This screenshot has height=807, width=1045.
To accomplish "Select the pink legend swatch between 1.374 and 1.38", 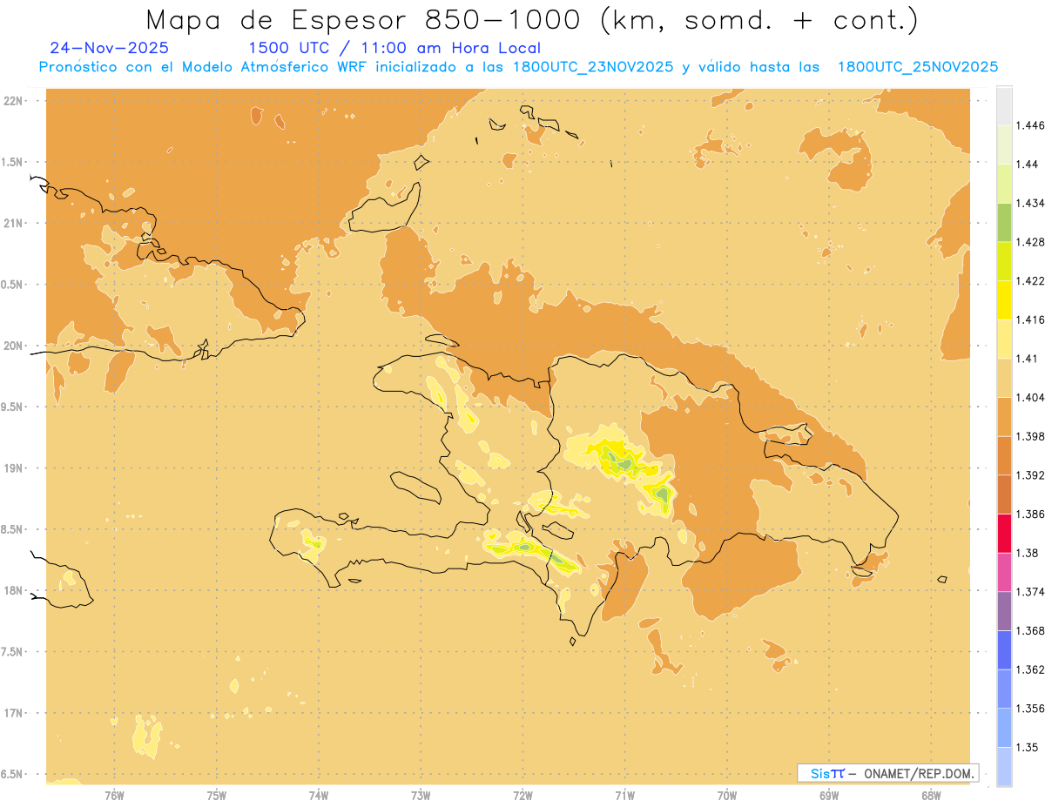I will tap(1004, 572).
